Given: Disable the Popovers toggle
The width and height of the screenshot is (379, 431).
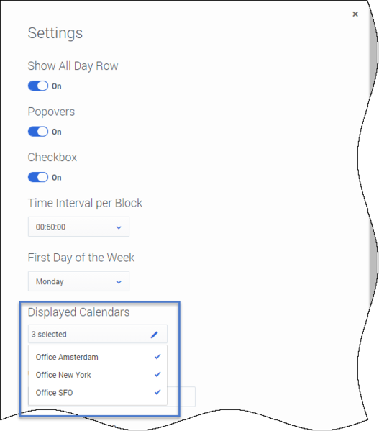Looking at the screenshot, I should 38,132.
